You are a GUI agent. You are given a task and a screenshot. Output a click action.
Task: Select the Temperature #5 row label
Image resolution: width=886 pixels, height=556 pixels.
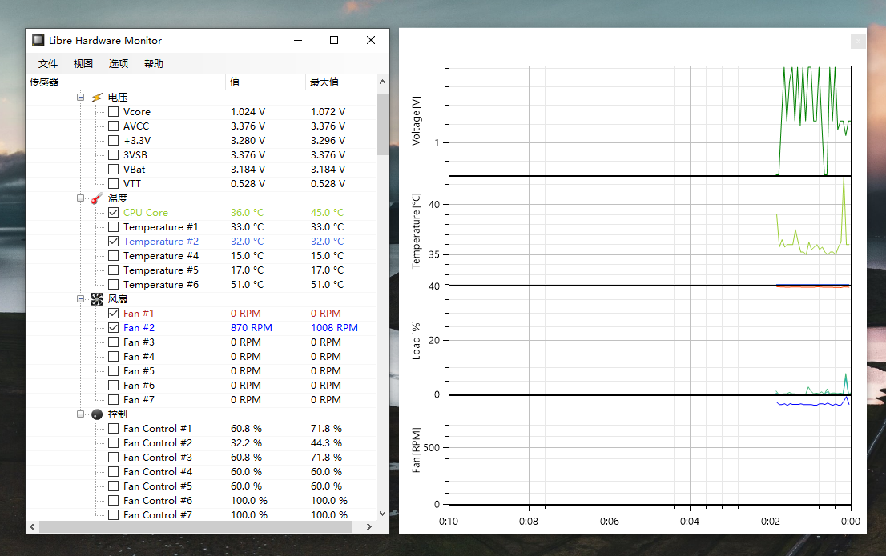pyautogui.click(x=161, y=270)
